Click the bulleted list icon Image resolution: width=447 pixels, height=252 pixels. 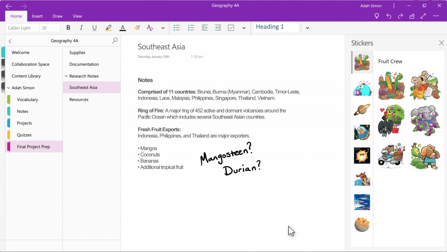(x=177, y=28)
